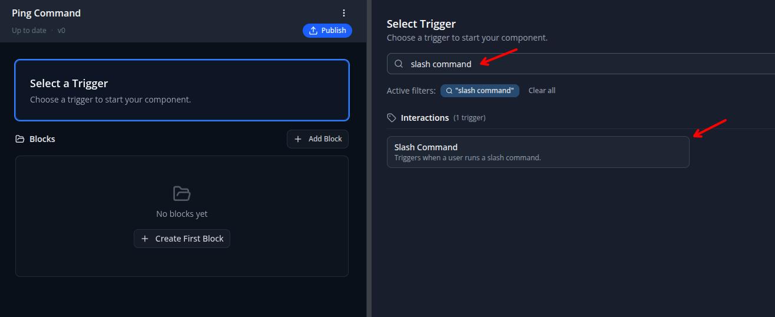Click the plus icon in Create First Block
775x317 pixels.
coord(145,239)
